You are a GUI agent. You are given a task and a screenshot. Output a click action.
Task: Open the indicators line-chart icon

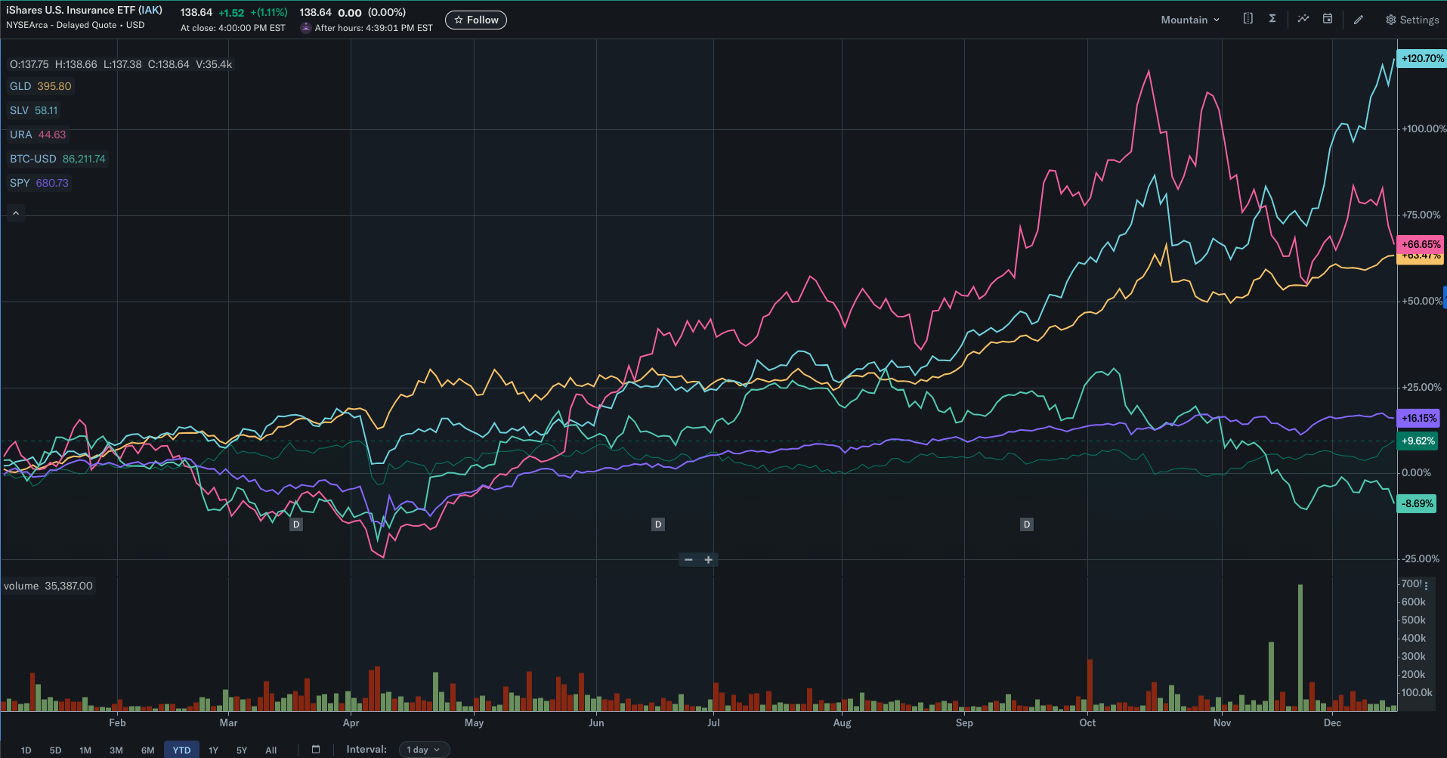coord(1303,19)
